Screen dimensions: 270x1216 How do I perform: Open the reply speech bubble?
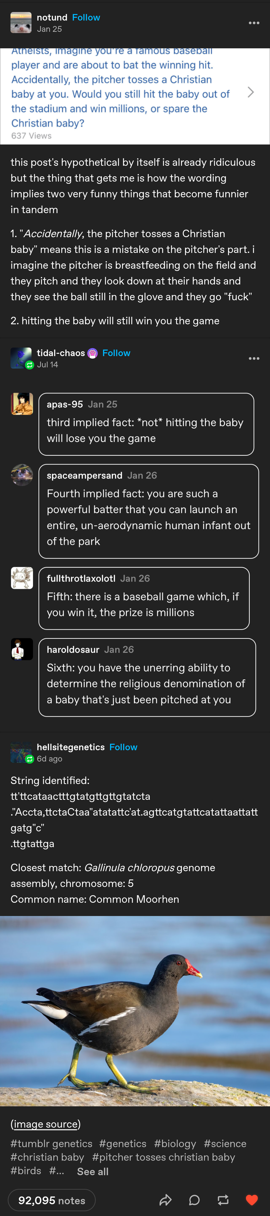(x=194, y=1199)
